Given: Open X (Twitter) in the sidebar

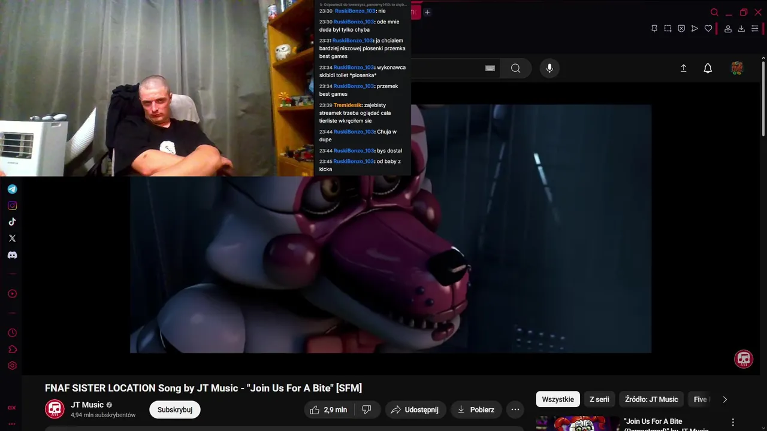Looking at the screenshot, I should 12,238.
